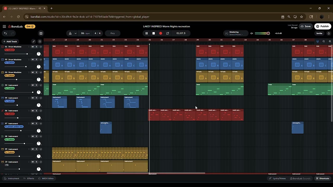333x187 pixels.
Task: Click bar 29 on timeline ruler
Action: point(198,40)
